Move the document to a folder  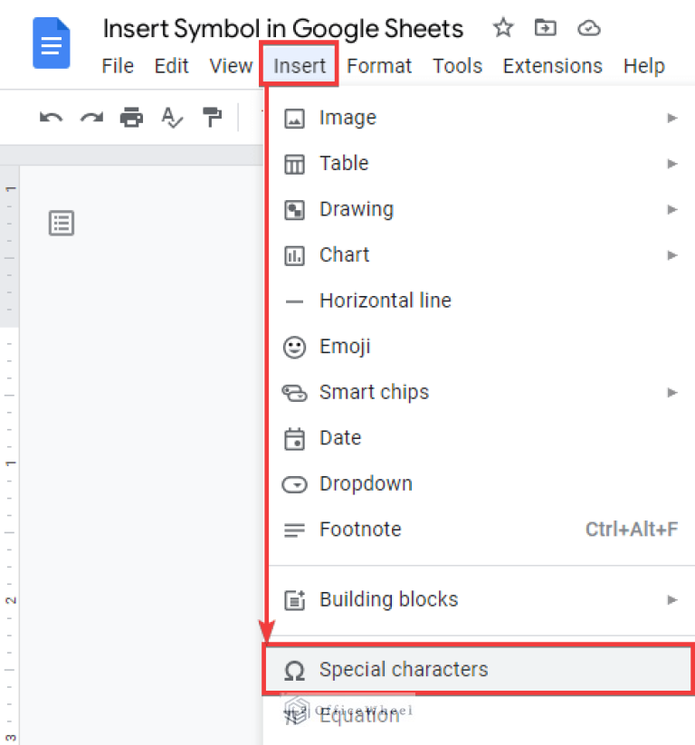(546, 29)
